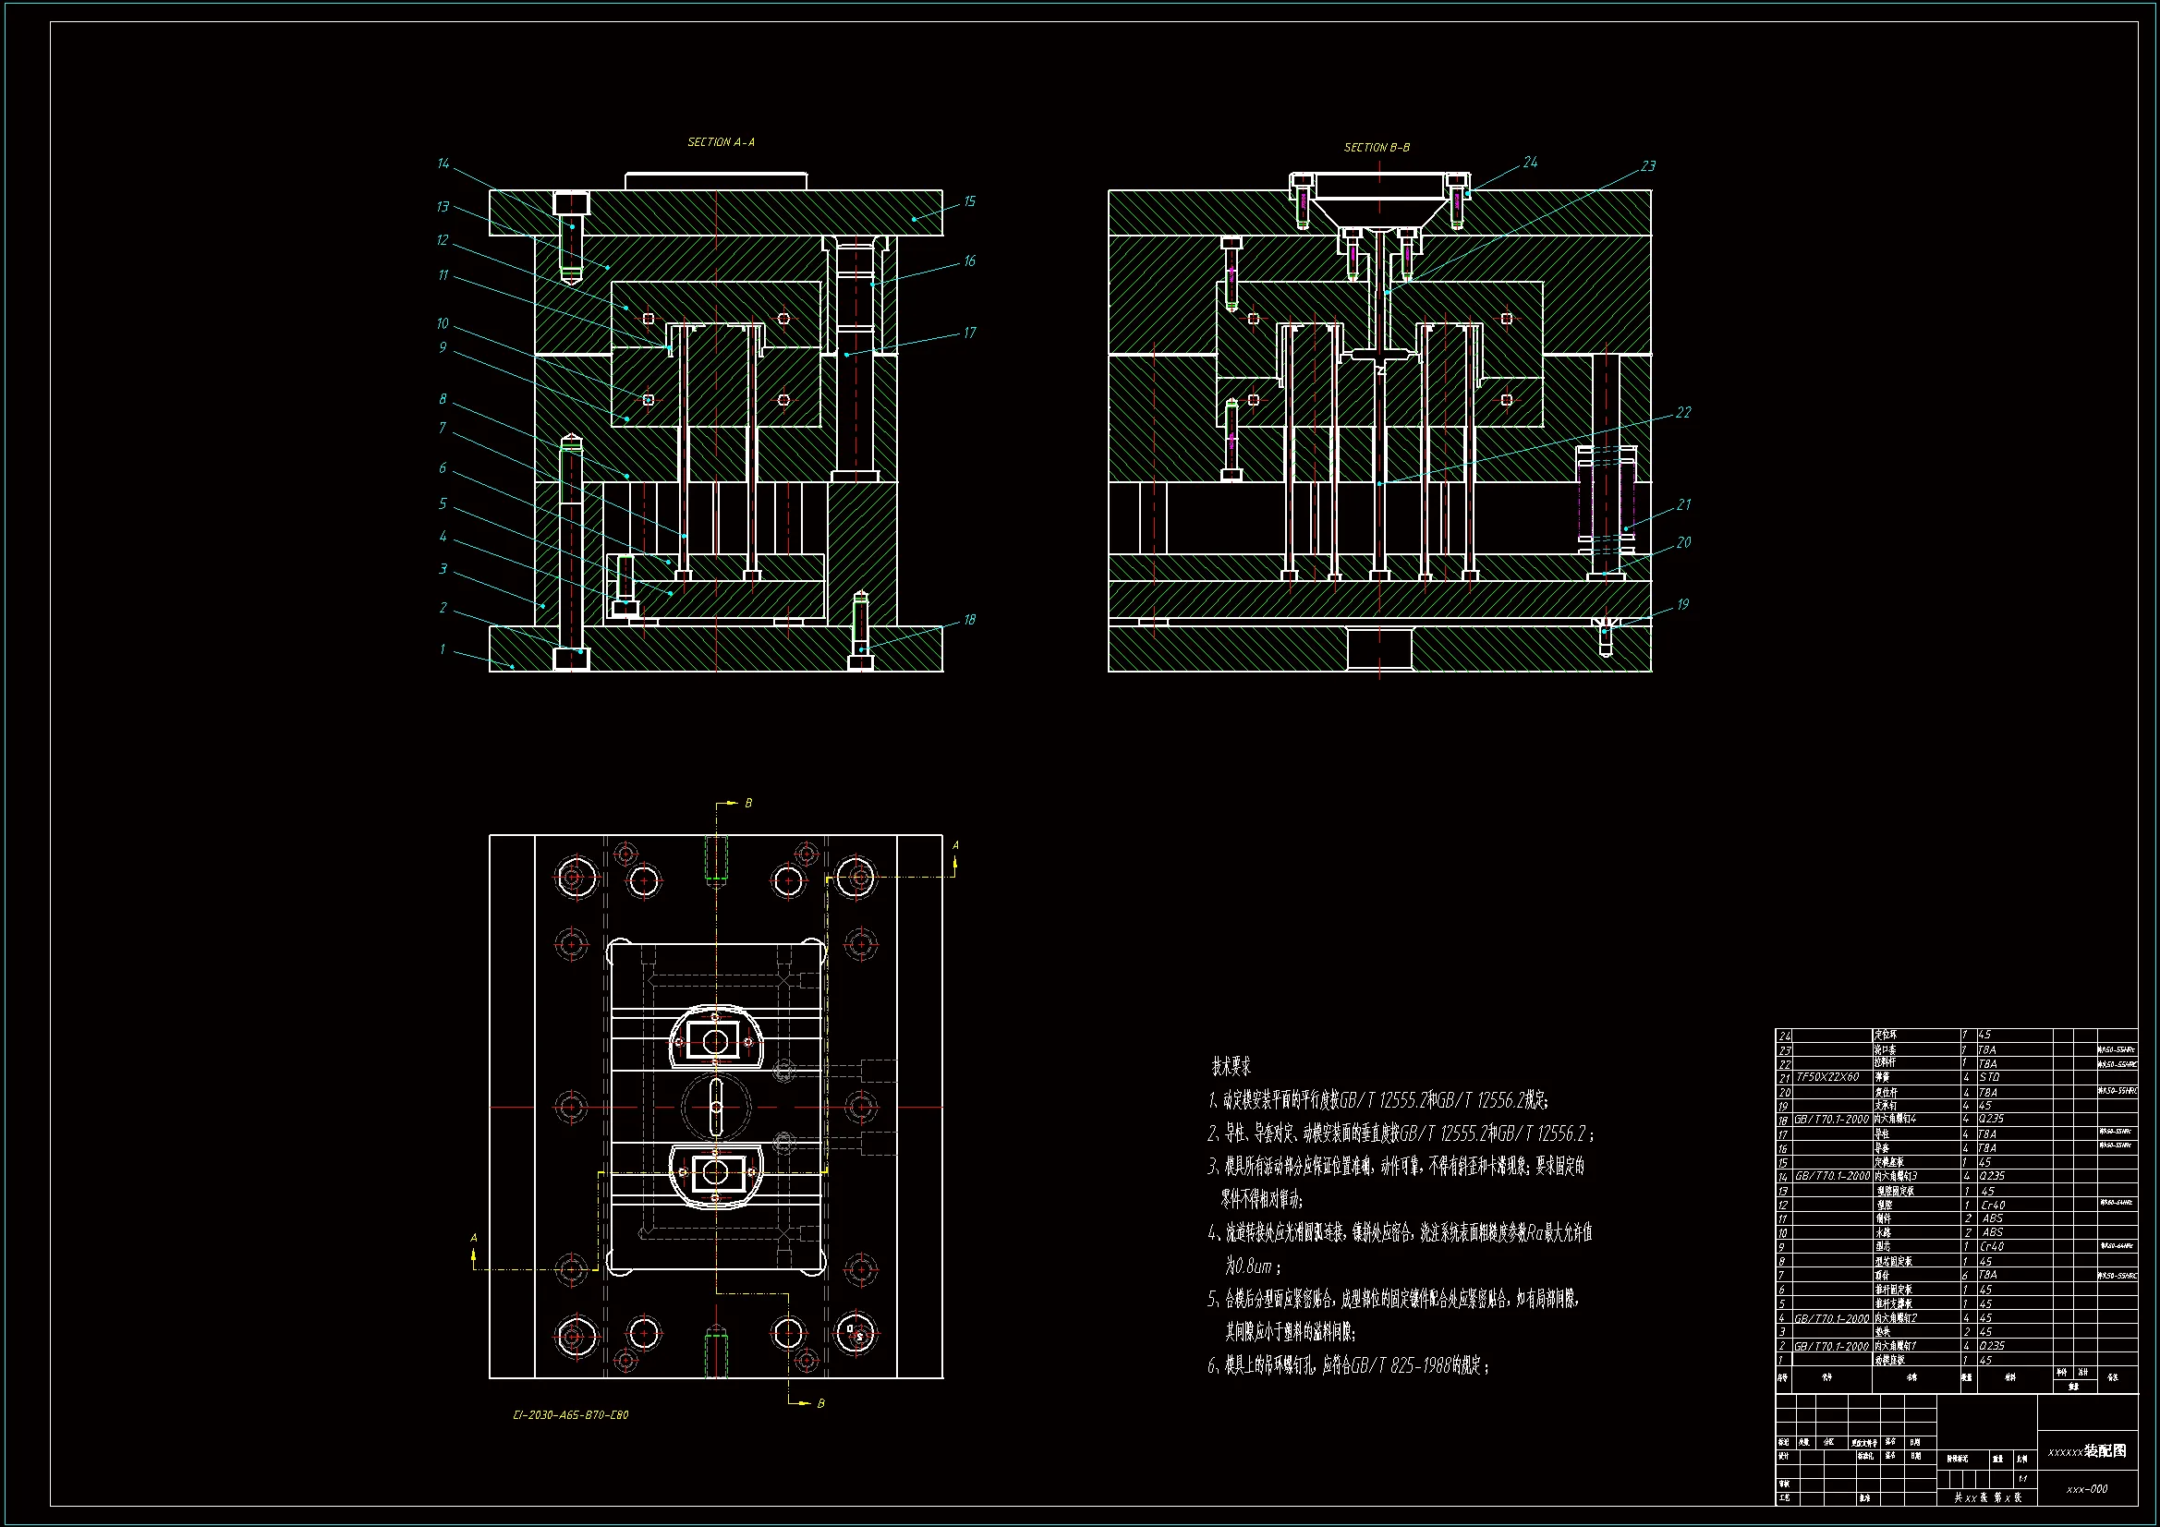2160x1527 pixels.
Task: Click the xxx-000 drawing number cell
Action: (2087, 1489)
